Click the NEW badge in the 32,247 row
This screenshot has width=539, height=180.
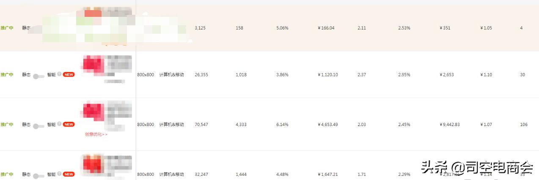[69, 174]
